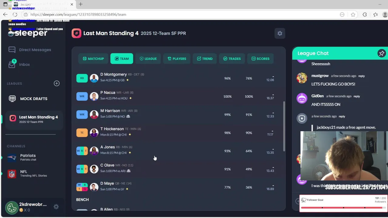Click WRT flex slot badge for A Jones

(x=82, y=151)
